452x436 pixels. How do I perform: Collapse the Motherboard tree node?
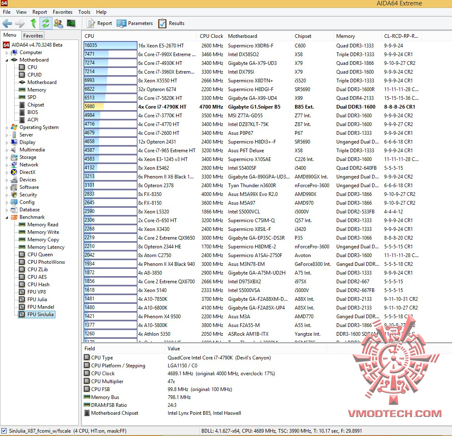pos(7,60)
